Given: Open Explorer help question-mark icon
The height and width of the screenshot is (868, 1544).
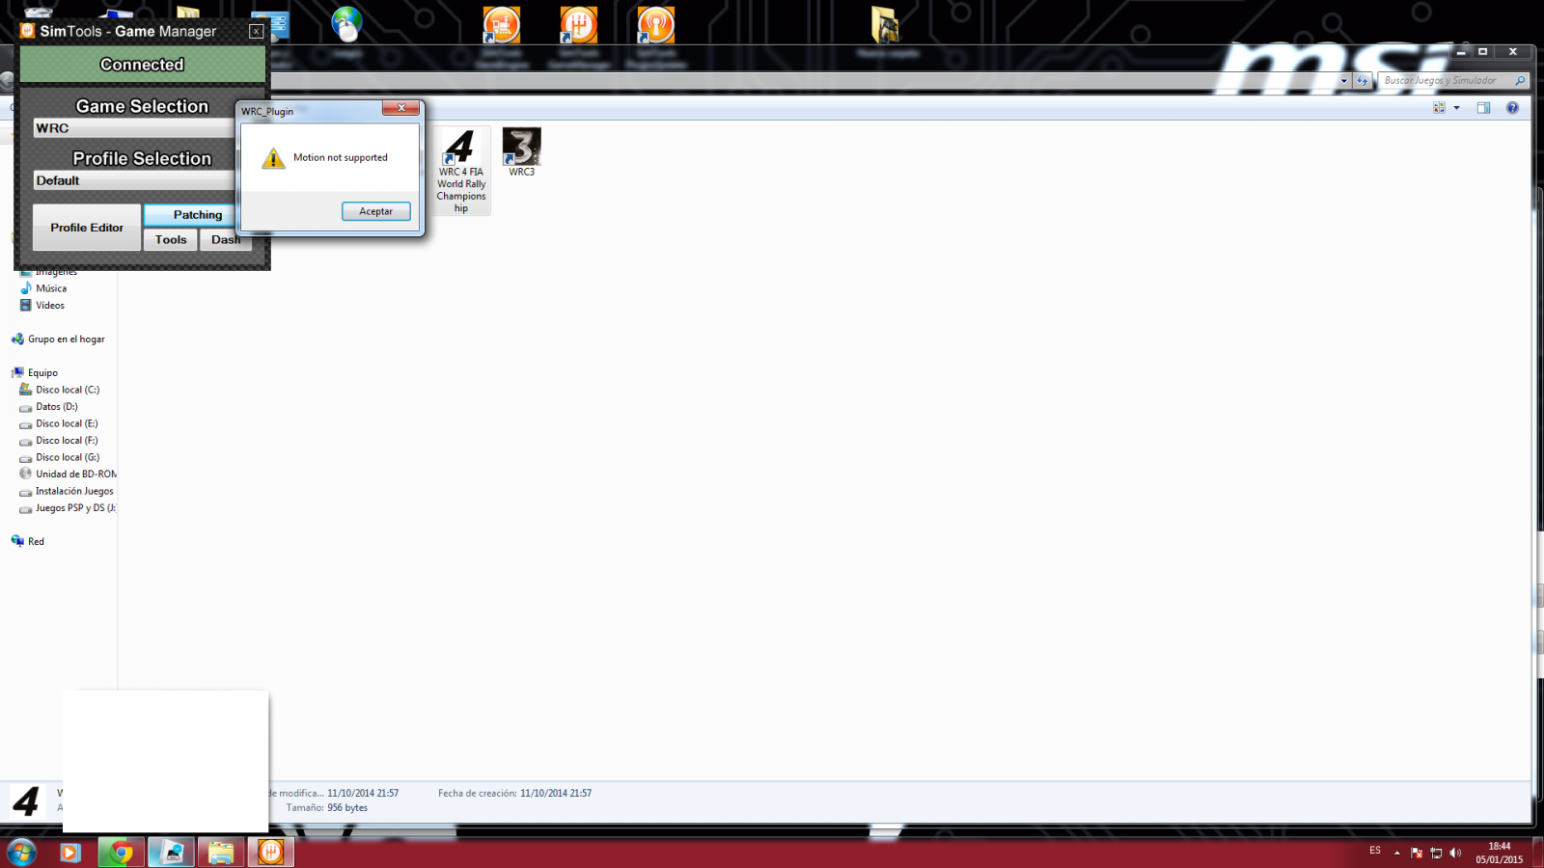Looking at the screenshot, I should (x=1512, y=108).
